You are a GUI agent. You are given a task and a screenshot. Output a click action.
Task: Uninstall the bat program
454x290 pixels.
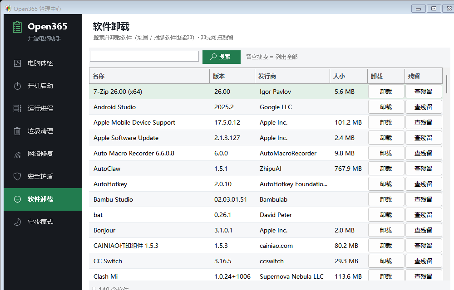pos(386,215)
